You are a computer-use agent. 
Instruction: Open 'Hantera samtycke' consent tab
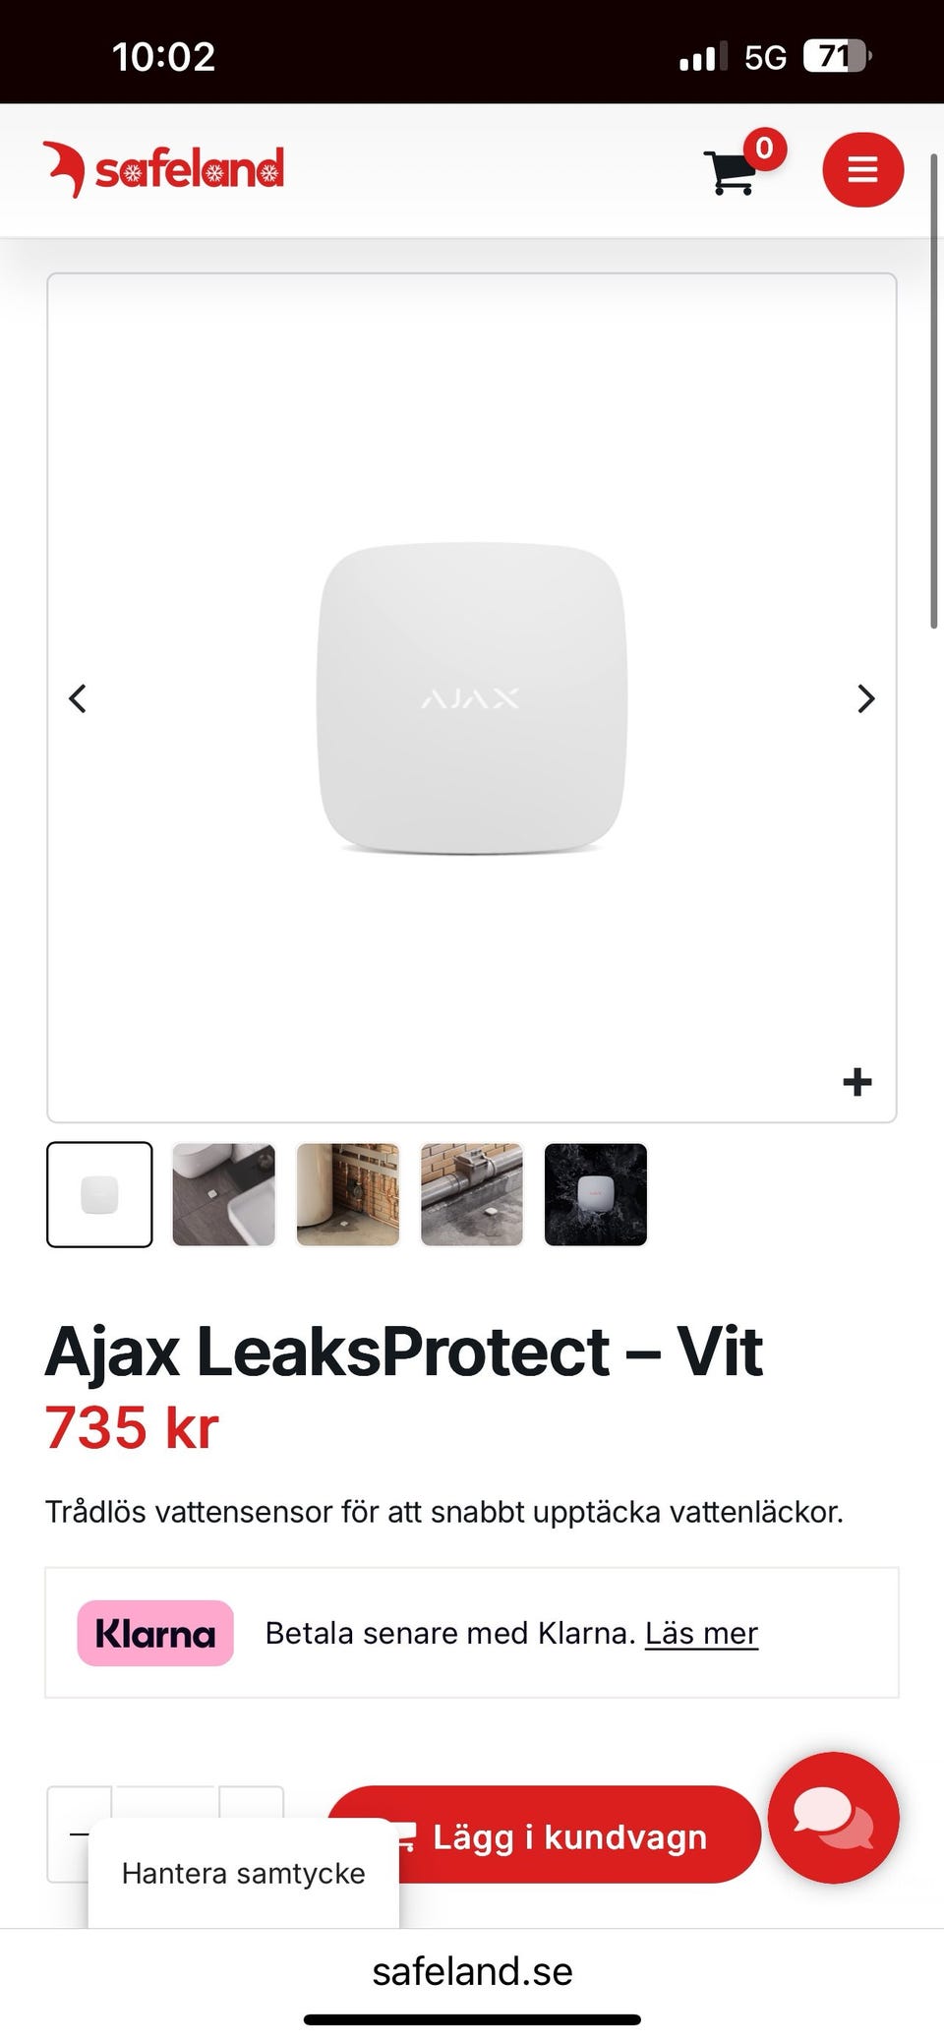(x=244, y=1873)
